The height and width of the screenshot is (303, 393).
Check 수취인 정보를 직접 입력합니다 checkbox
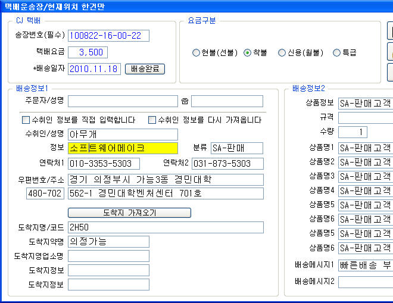pyautogui.click(x=26, y=120)
